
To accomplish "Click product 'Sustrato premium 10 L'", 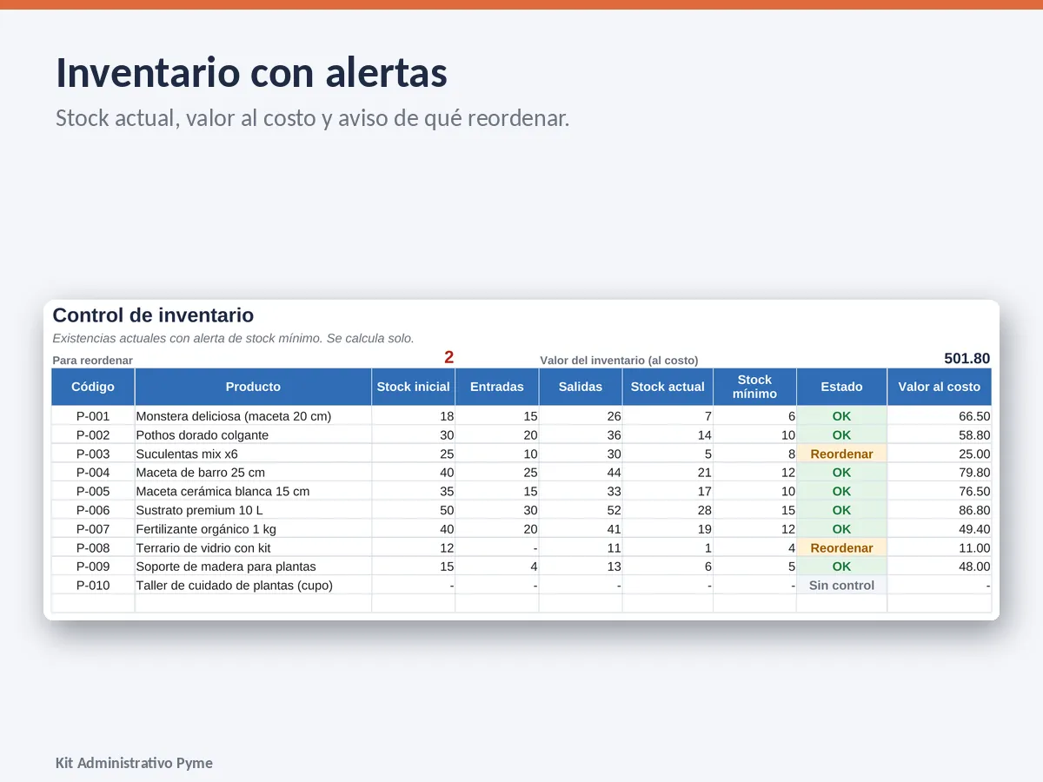I will click(x=199, y=510).
